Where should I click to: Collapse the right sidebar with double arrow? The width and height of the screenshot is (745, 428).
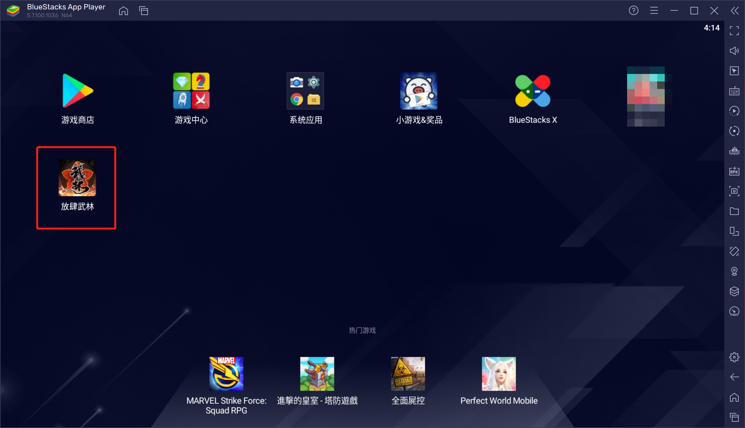tap(735, 11)
